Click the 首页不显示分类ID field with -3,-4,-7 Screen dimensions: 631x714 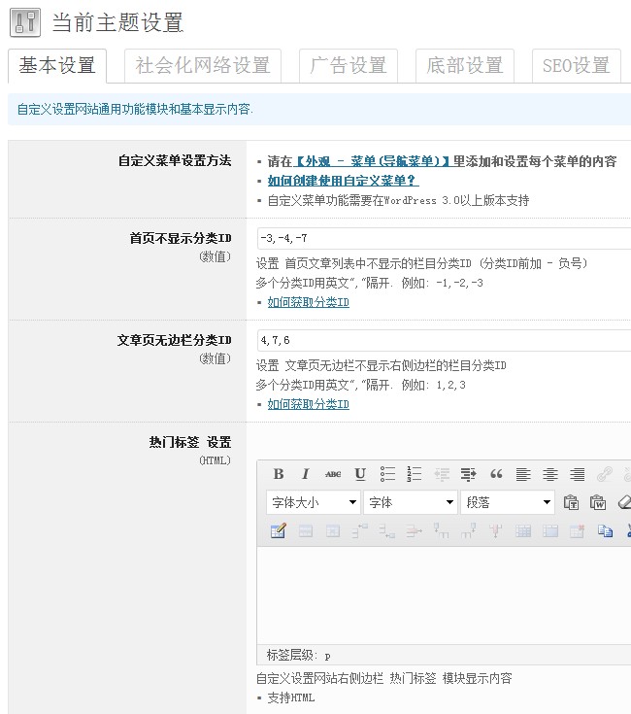444,239
